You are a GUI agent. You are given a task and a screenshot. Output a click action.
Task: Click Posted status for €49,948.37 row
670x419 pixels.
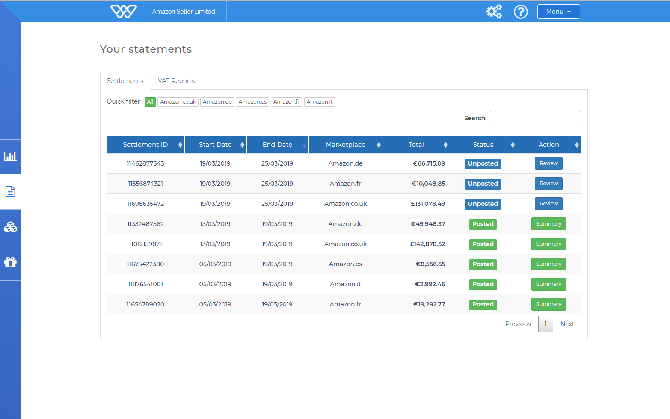pos(483,224)
